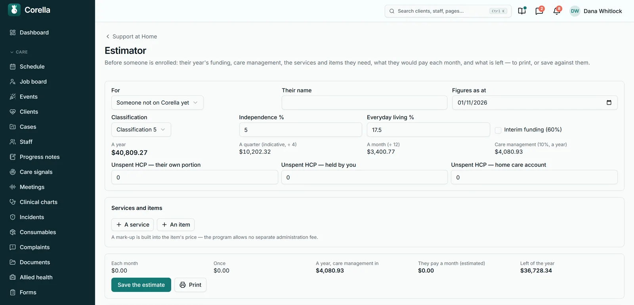Add an item
Screen dimensions: 634x305
point(176,225)
